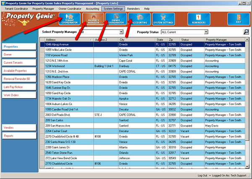The image size is (252, 179).
Task: Open Renewal Reminder-90 list
Action: click(x=19, y=79)
